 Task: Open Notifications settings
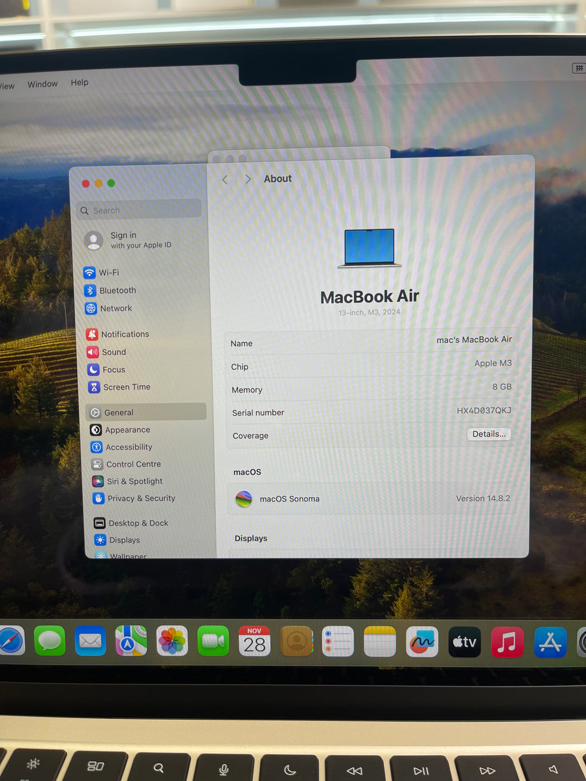tap(118, 334)
